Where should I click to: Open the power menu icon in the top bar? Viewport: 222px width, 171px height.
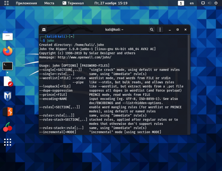216,3
